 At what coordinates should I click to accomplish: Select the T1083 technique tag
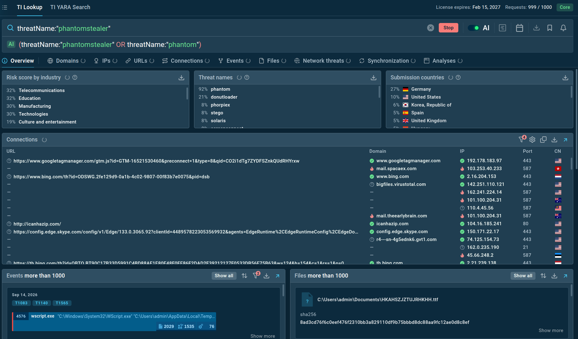click(x=21, y=303)
